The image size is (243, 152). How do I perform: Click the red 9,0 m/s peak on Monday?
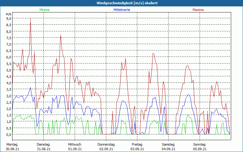pyautogui.click(x=31, y=19)
